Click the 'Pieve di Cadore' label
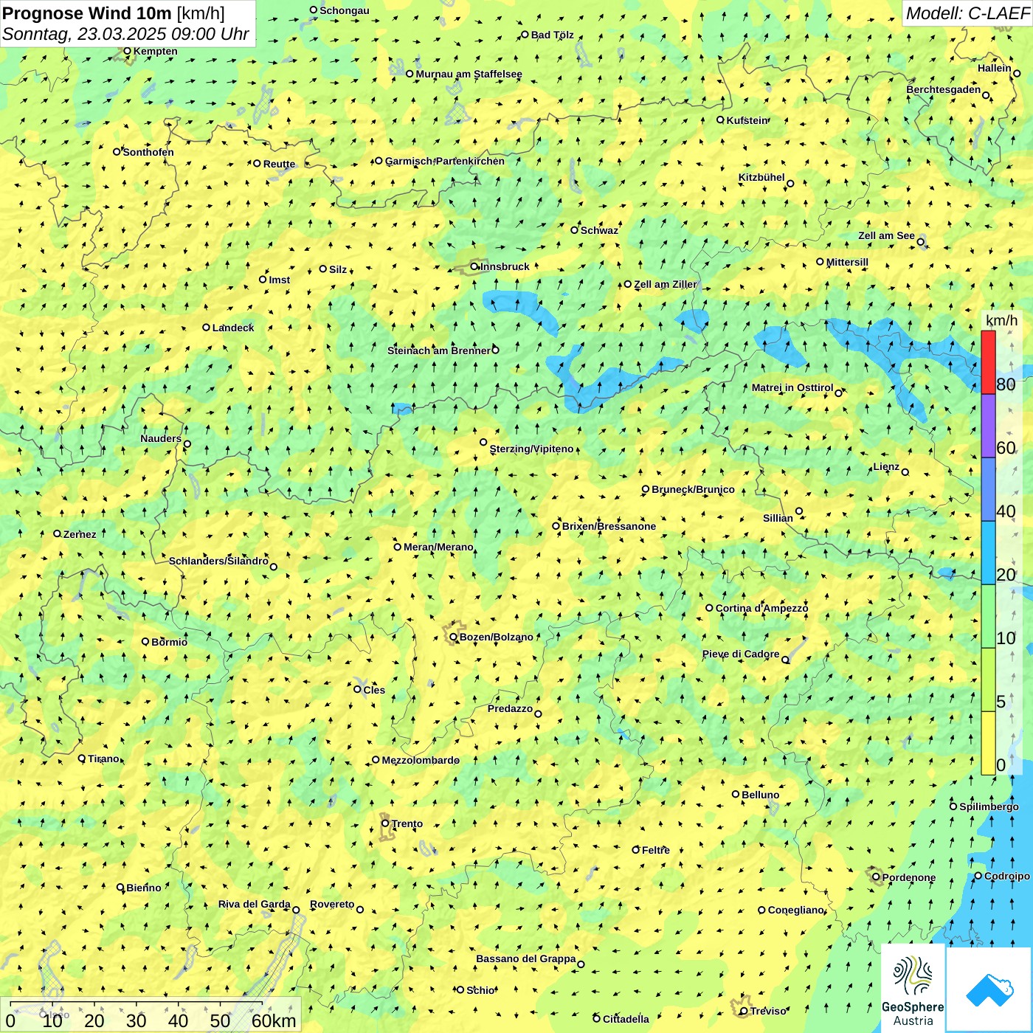Screen dimensions: 1033x1033 (741, 654)
